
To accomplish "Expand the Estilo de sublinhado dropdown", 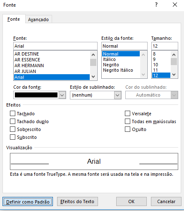I will tap(117, 95).
